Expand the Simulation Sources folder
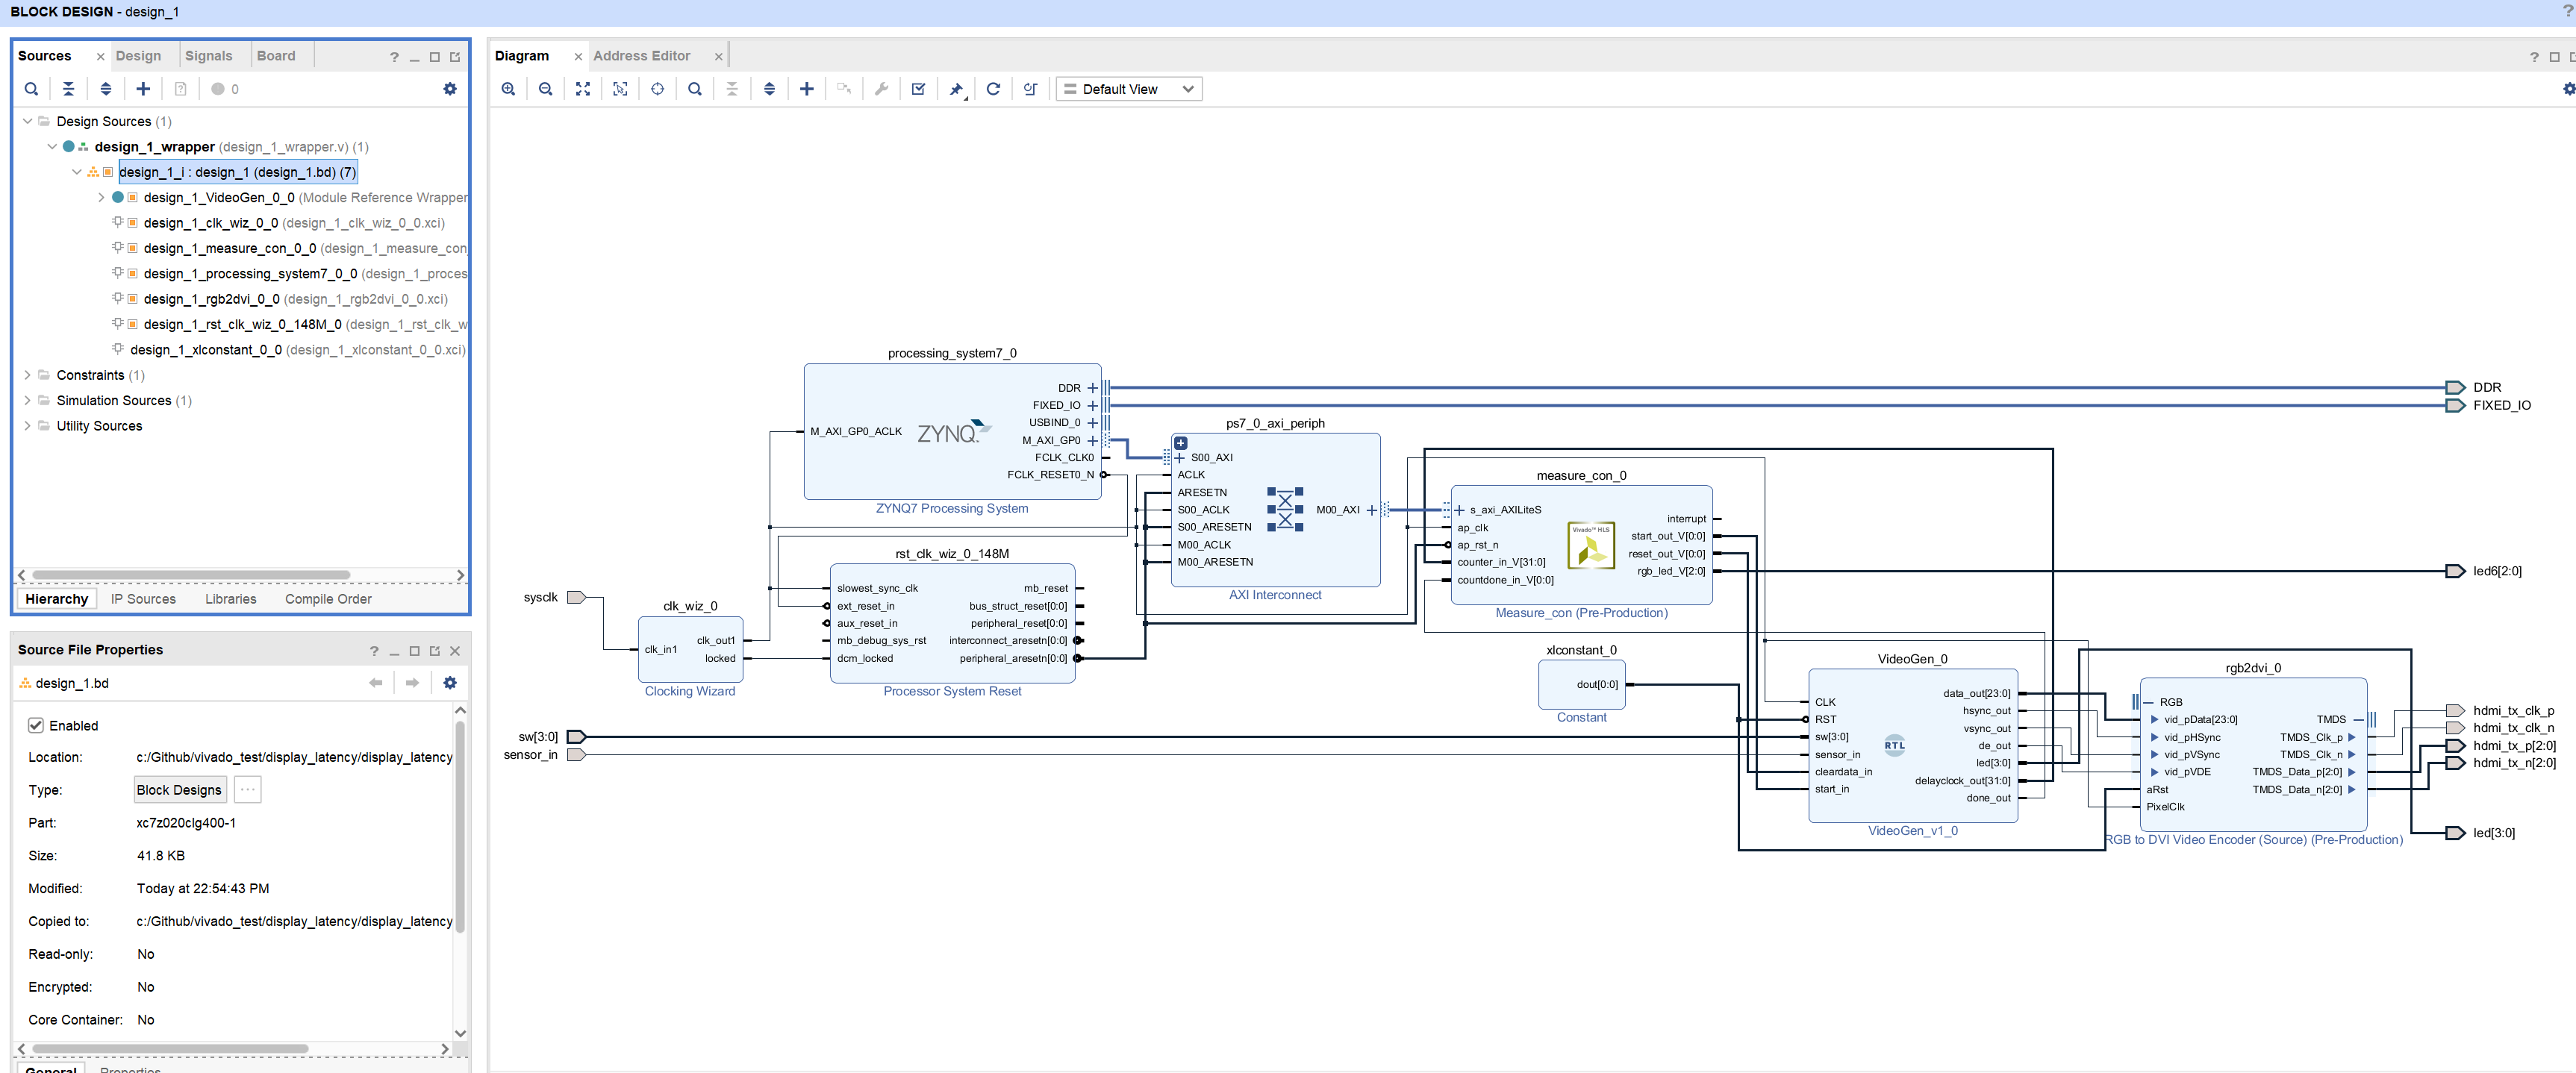 (28, 400)
